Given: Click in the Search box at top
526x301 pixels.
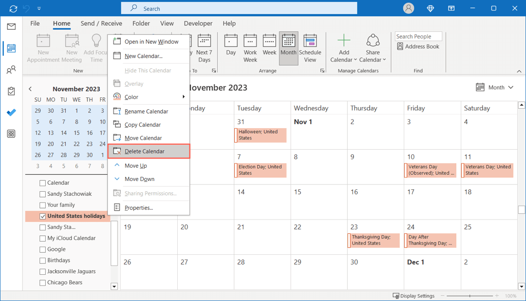Looking at the screenshot, I should pyautogui.click(x=239, y=8).
